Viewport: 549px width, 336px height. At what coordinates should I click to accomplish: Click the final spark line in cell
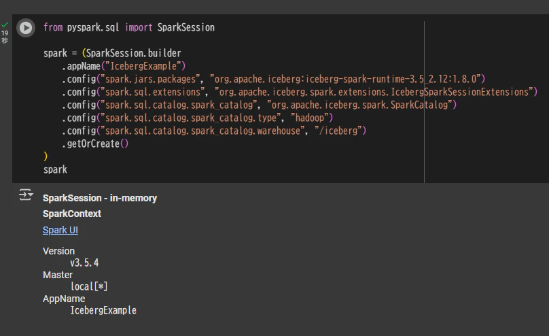tap(55, 170)
